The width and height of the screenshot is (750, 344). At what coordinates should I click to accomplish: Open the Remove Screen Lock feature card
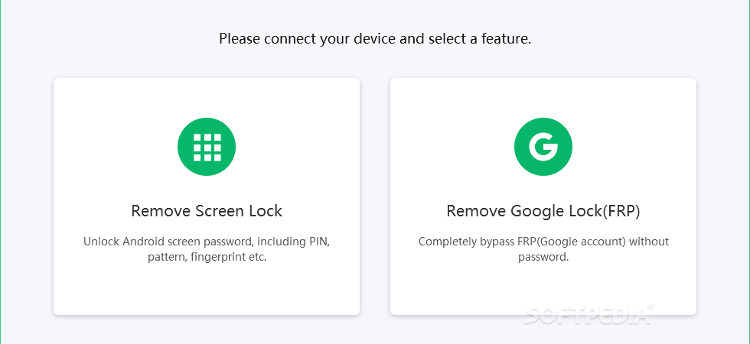click(207, 196)
